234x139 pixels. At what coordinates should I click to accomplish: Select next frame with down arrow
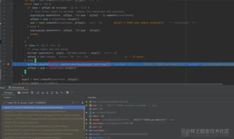tap(83, 103)
